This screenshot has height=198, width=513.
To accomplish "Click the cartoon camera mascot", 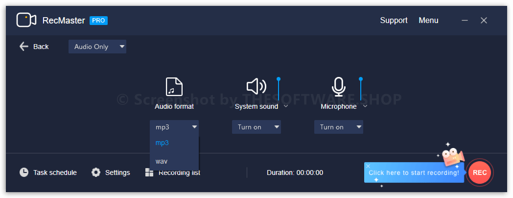I will point(452,157).
